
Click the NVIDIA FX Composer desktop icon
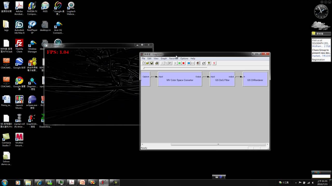pos(32,8)
